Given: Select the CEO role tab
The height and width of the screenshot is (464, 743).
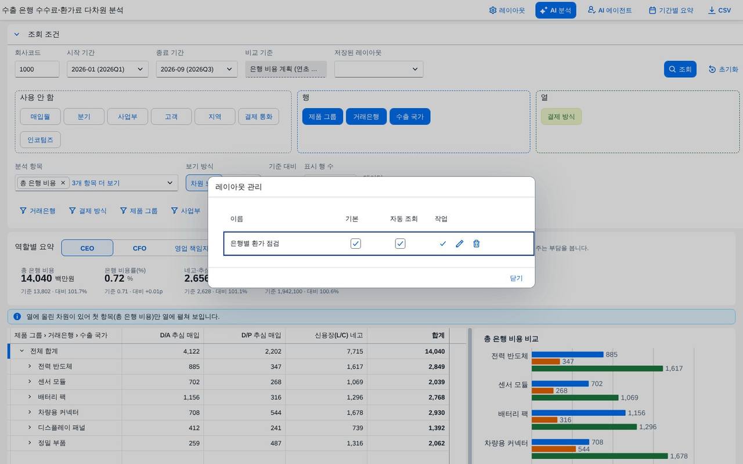Looking at the screenshot, I should pyautogui.click(x=87, y=248).
